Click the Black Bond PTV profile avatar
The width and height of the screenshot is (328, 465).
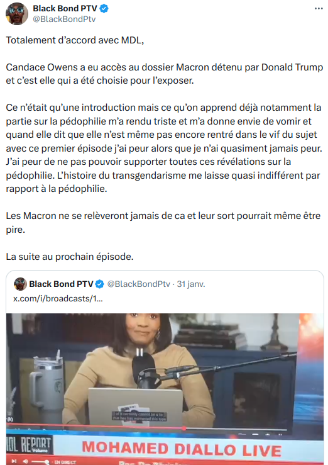coord(17,14)
